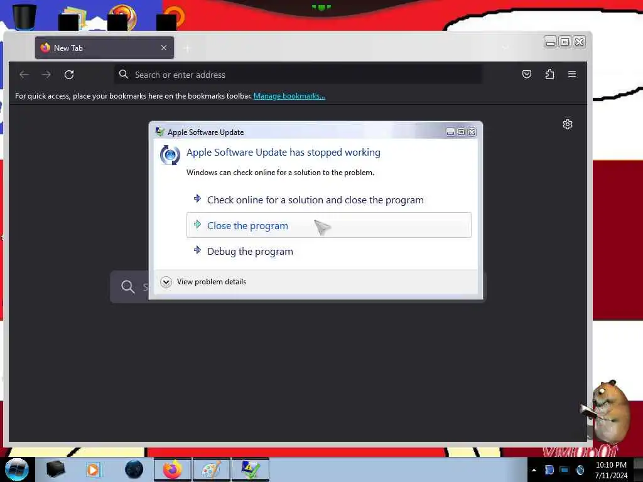The image size is (643, 482).
Task: Switch to Firefox on the taskbar
Action: click(173, 469)
